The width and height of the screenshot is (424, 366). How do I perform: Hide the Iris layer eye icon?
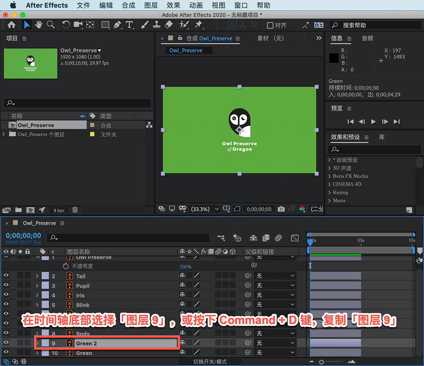tap(6, 294)
